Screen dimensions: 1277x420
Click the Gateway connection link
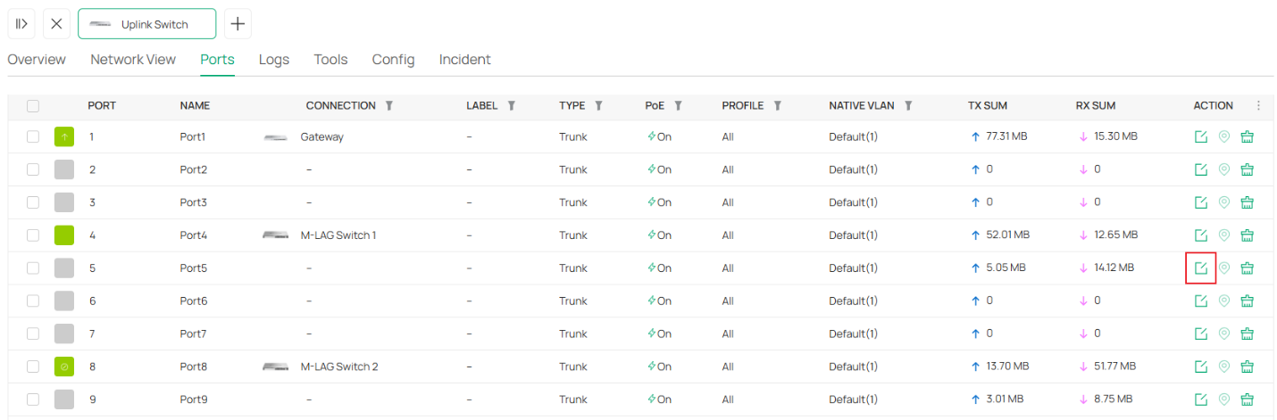point(321,137)
